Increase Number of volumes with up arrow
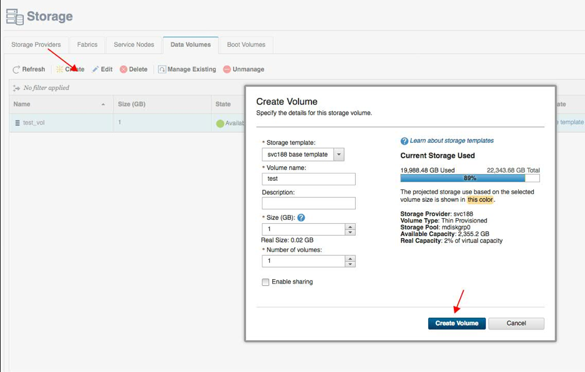585x372 pixels. [x=350, y=259]
